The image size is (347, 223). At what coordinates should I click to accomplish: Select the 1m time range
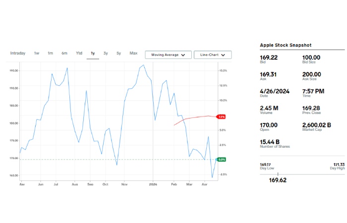pyautogui.click(x=50, y=54)
